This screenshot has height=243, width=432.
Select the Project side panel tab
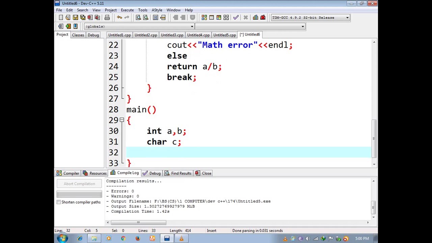(62, 35)
